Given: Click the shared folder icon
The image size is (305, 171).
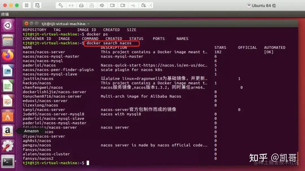Looking at the screenshot, I should coord(143,5).
